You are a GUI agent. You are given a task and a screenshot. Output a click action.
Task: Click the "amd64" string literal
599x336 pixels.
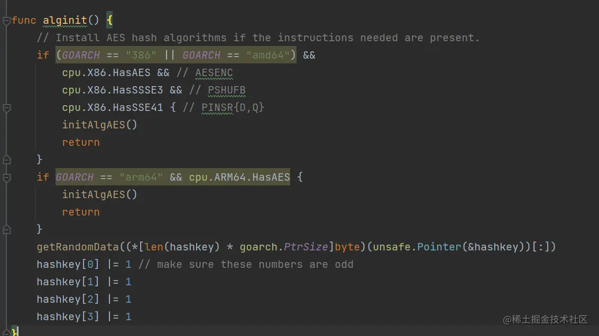(268, 55)
